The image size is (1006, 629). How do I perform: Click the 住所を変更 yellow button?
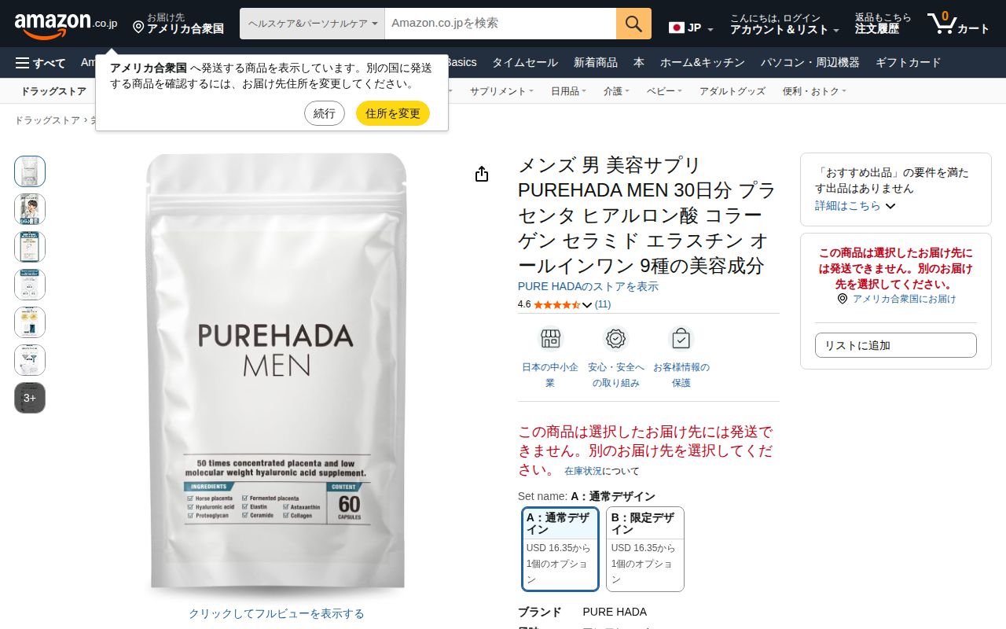(x=393, y=113)
